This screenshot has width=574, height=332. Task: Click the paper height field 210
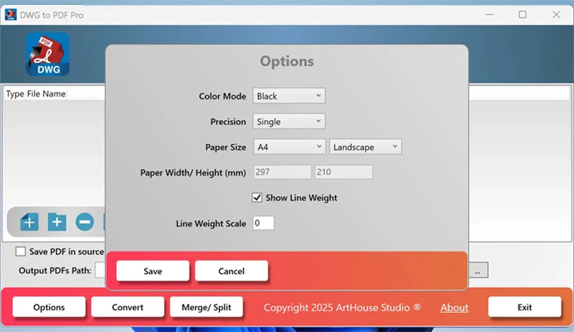[x=344, y=172]
